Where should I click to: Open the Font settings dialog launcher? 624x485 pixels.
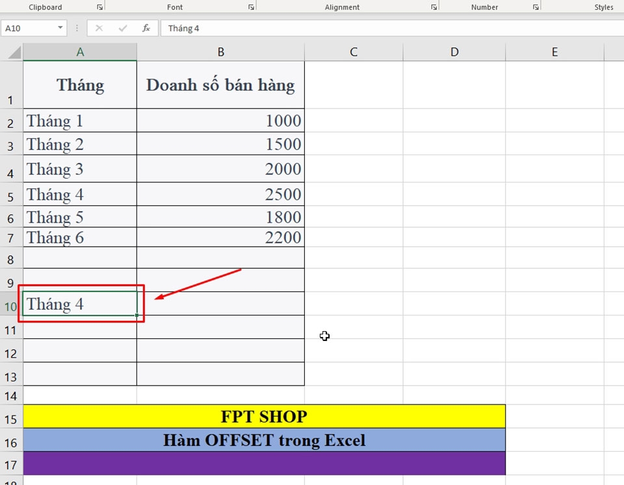[251, 7]
